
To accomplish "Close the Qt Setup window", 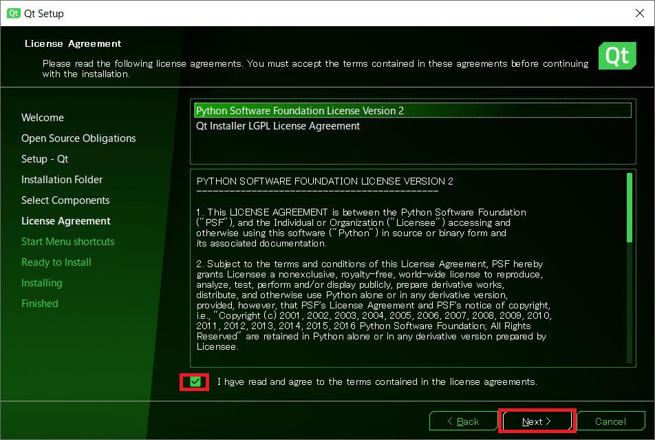I will pyautogui.click(x=640, y=13).
